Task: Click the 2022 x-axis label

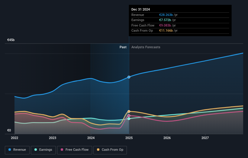Action: click(x=14, y=138)
